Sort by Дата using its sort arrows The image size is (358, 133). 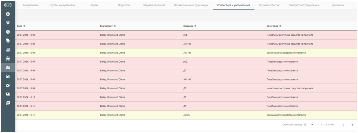[25, 26]
